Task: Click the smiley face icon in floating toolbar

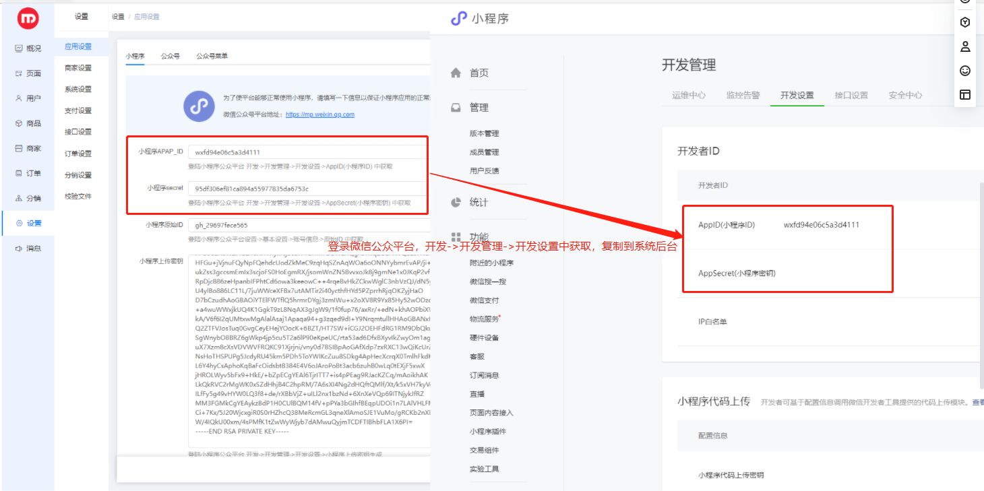Action: (965, 71)
